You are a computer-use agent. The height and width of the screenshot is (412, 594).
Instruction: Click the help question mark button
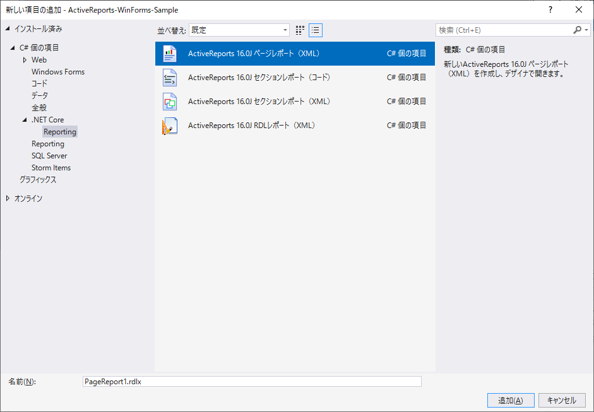coord(550,10)
